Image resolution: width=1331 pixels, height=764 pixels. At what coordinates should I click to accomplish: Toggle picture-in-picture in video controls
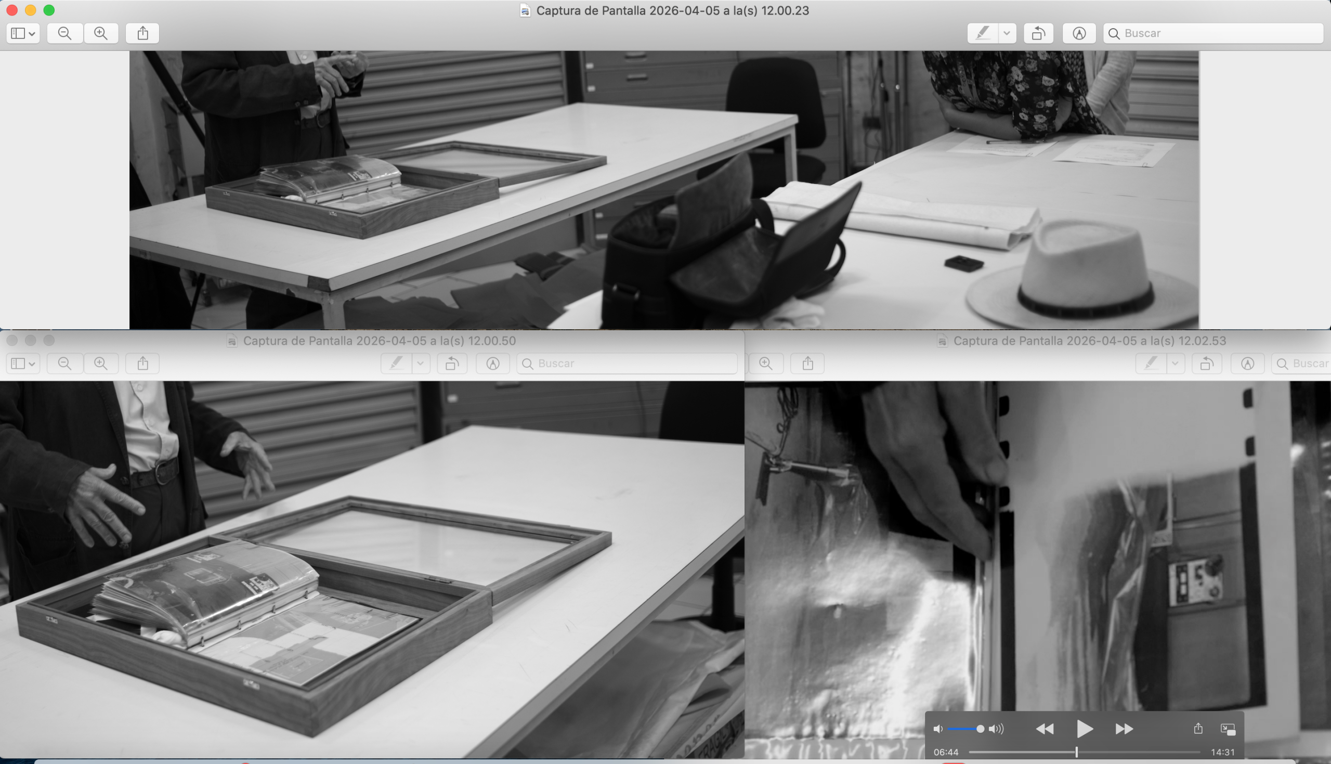pos(1228,729)
